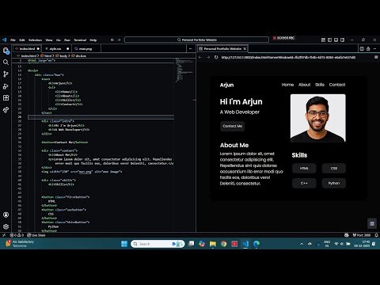Open the Selection menu
The image size is (380, 285).
36,40
